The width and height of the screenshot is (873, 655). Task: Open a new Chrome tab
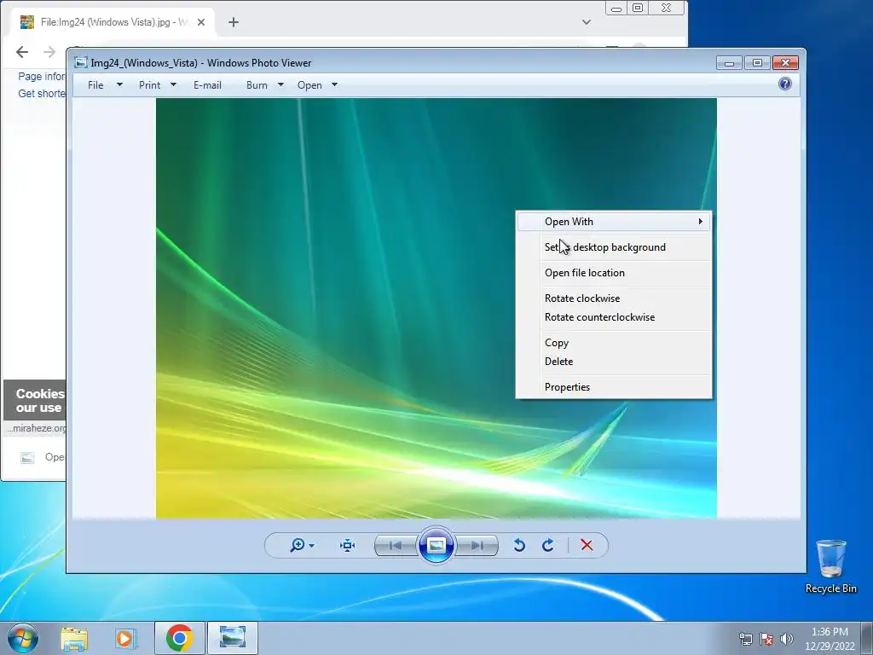click(x=234, y=22)
